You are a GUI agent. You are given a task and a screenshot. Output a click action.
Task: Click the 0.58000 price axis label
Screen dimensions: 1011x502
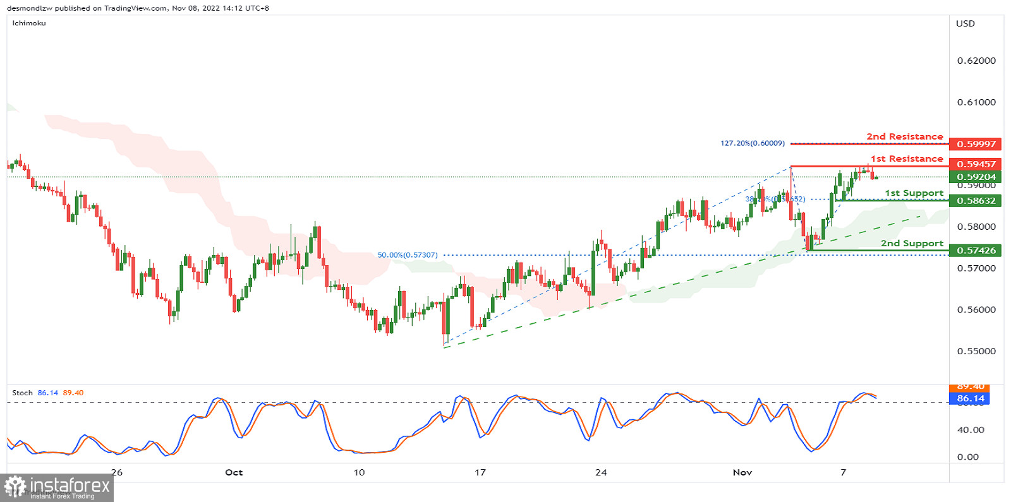click(976, 227)
